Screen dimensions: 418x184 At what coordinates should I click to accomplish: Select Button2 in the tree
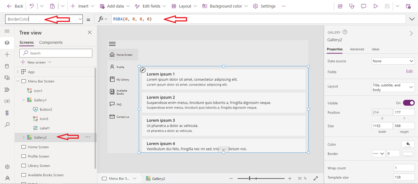pyautogui.click(x=46, y=109)
